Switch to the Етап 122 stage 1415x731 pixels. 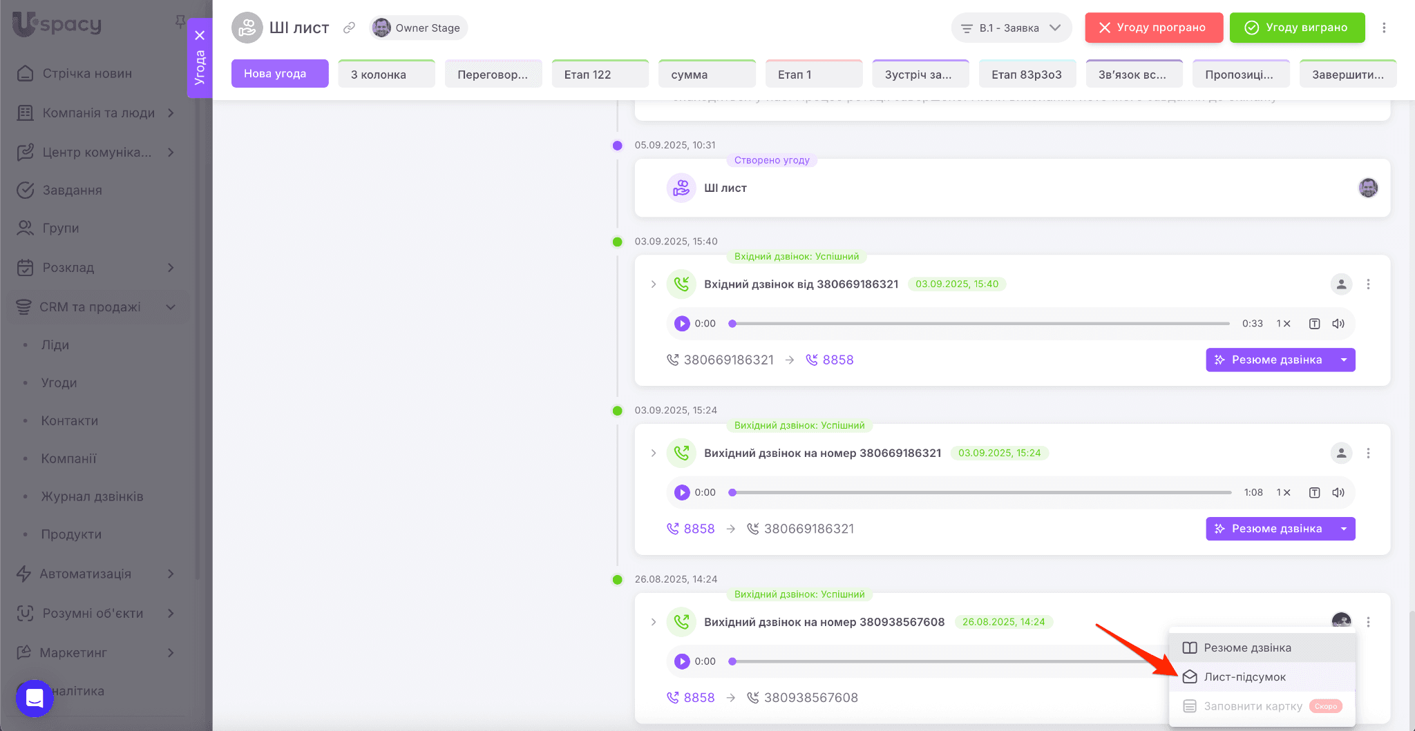click(x=600, y=75)
